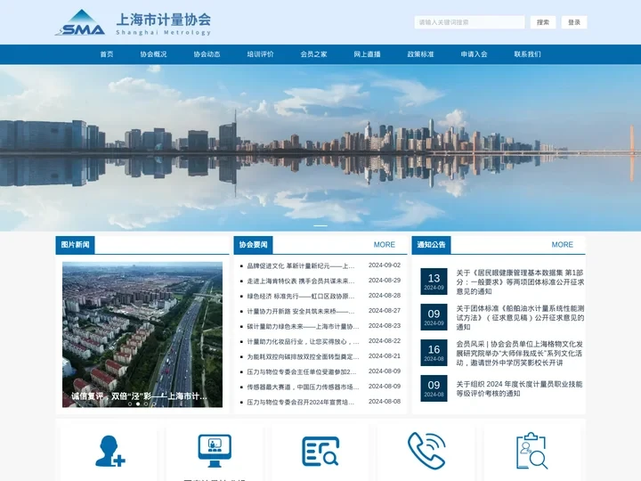Screen dimensions: 641x481
Task: Click date badge 13 2024-09
Action: click(434, 281)
